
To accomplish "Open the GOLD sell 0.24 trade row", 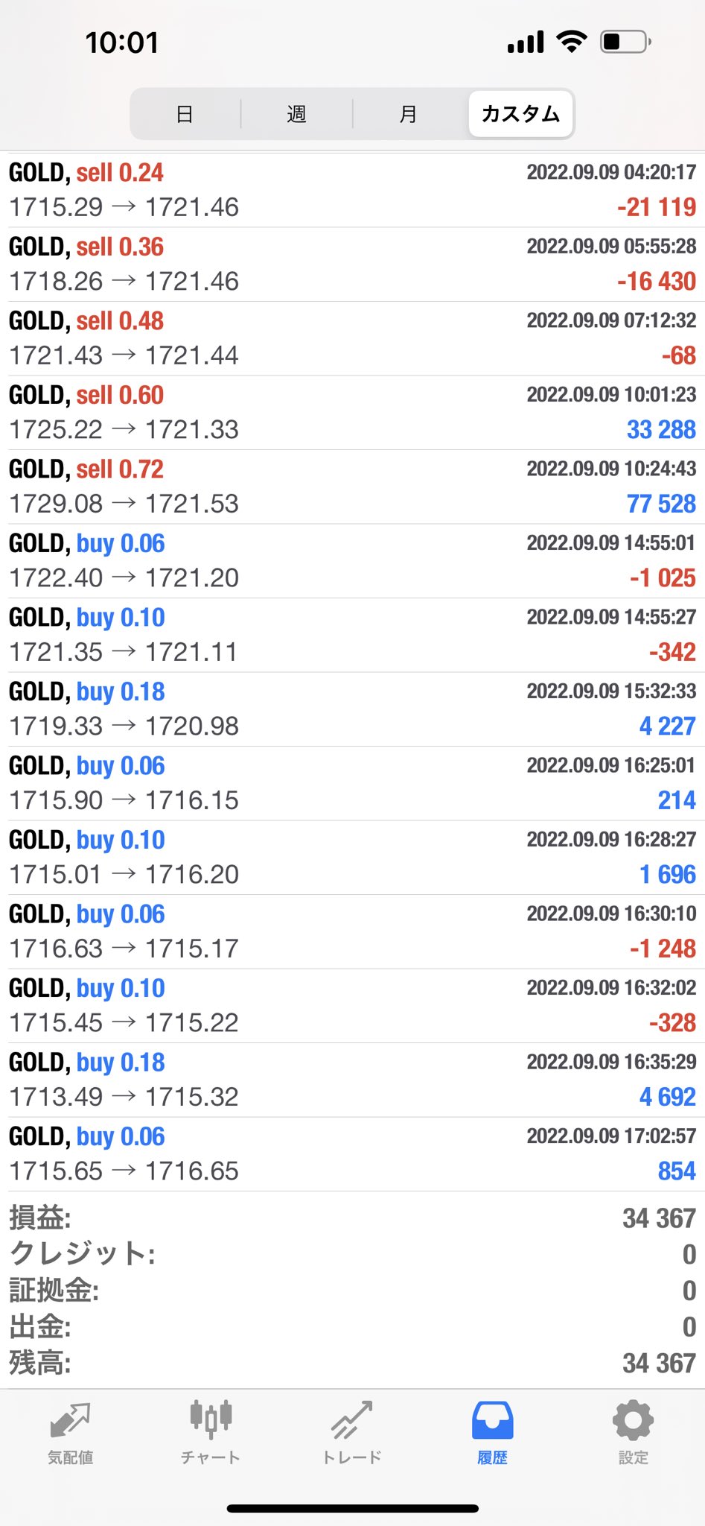I will [352, 190].
